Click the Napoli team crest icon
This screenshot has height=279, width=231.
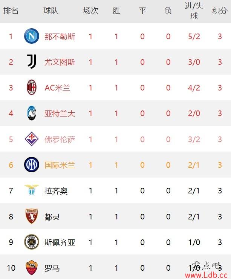32,36
